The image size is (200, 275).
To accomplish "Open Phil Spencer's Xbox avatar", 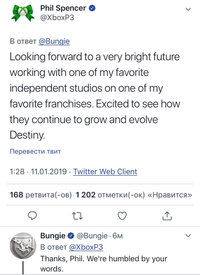I will 22,13.
